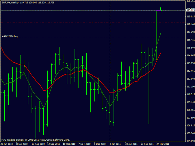Image resolution: width=195 pixels, height=146 pixels.
Task: Click the 112.040 price scale value
Action: coord(191,79)
